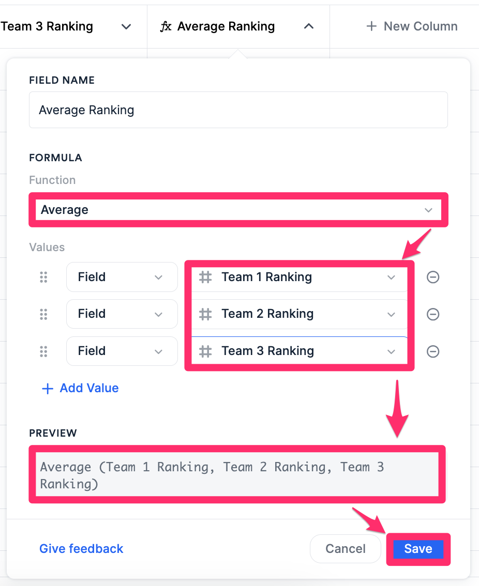Image resolution: width=479 pixels, height=586 pixels.
Task: Click the fx formula icon on Average Ranking column
Action: point(166,26)
